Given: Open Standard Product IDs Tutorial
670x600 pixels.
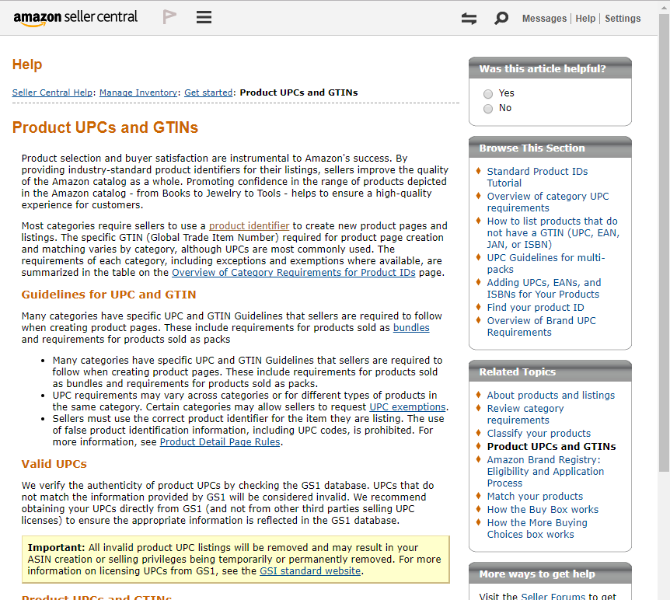Looking at the screenshot, I should (x=537, y=177).
